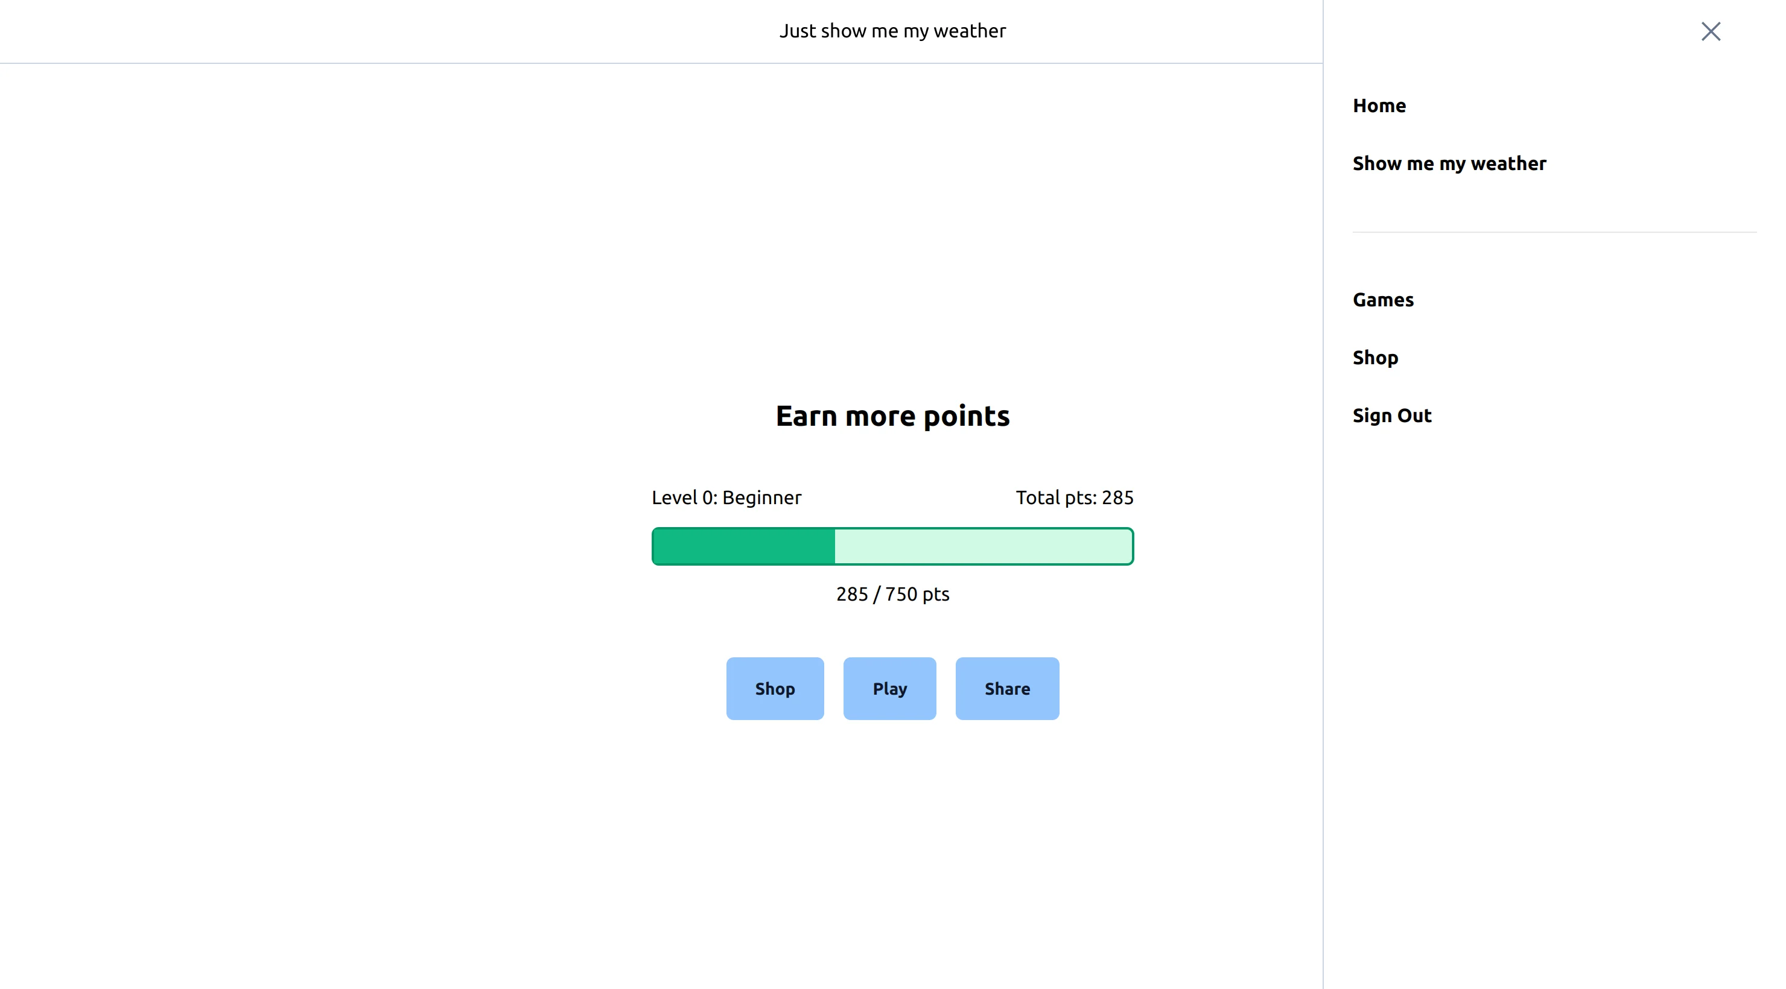This screenshot has height=989, width=1786.
Task: Click the horizontal divider in the side menu
Action: [1553, 232]
